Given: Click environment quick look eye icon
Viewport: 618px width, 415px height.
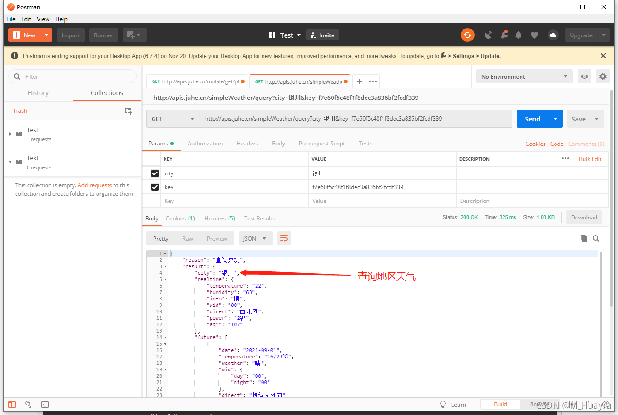Looking at the screenshot, I should point(584,76).
